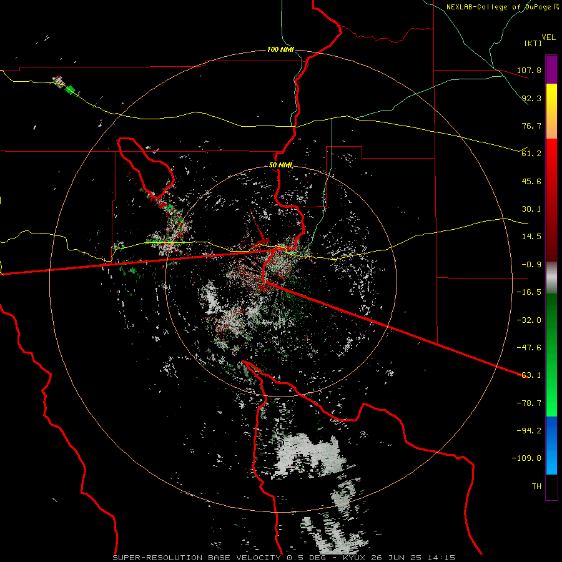Click the yellow-orange band of color bar
This screenshot has height=562, width=562.
click(551, 111)
